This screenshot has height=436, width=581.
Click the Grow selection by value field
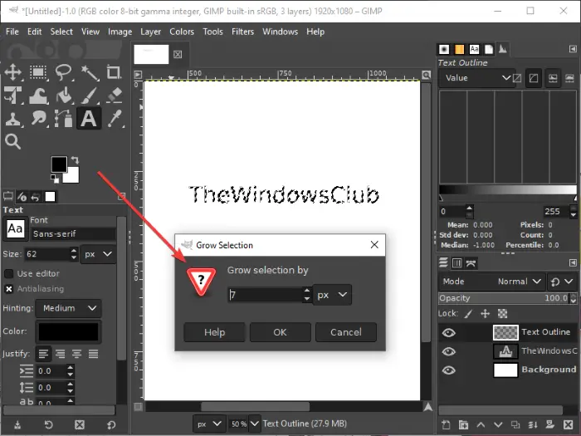point(266,295)
